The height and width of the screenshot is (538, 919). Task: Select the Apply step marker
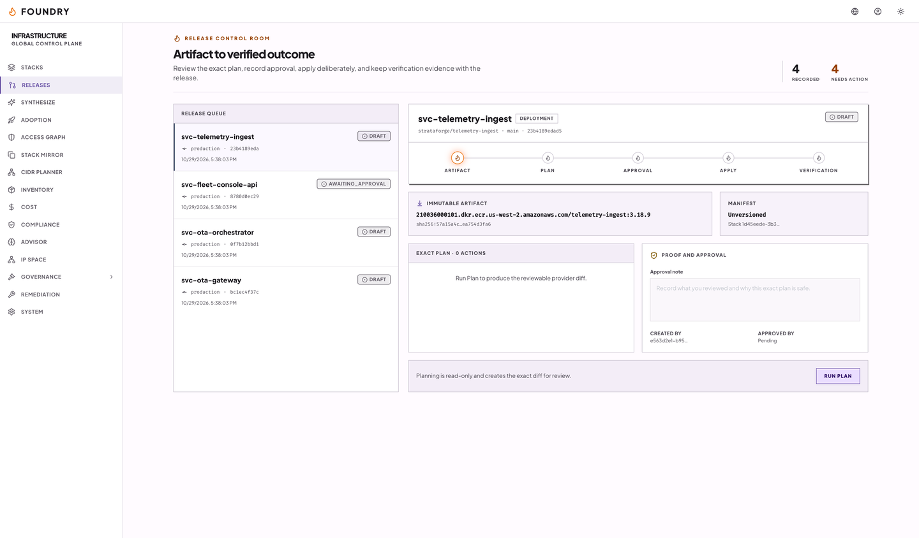tap(728, 158)
